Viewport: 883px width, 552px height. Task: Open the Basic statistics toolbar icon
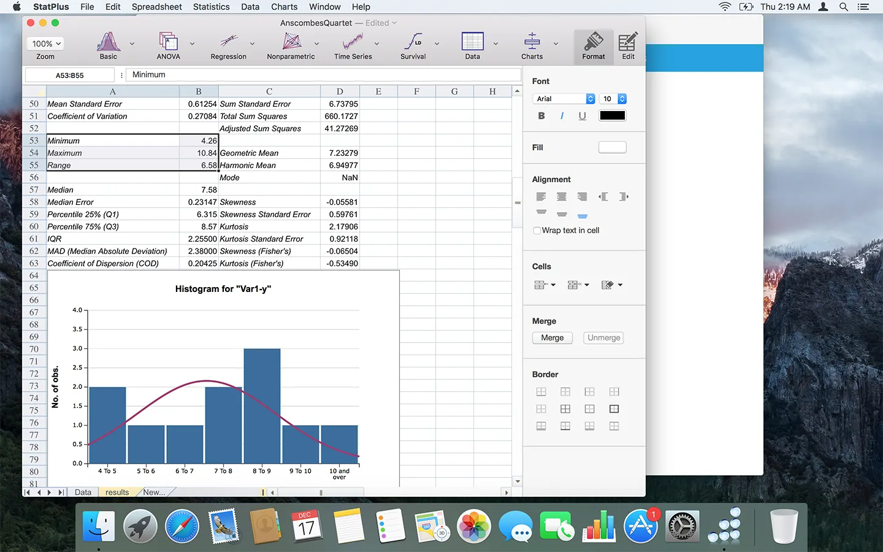[109, 42]
